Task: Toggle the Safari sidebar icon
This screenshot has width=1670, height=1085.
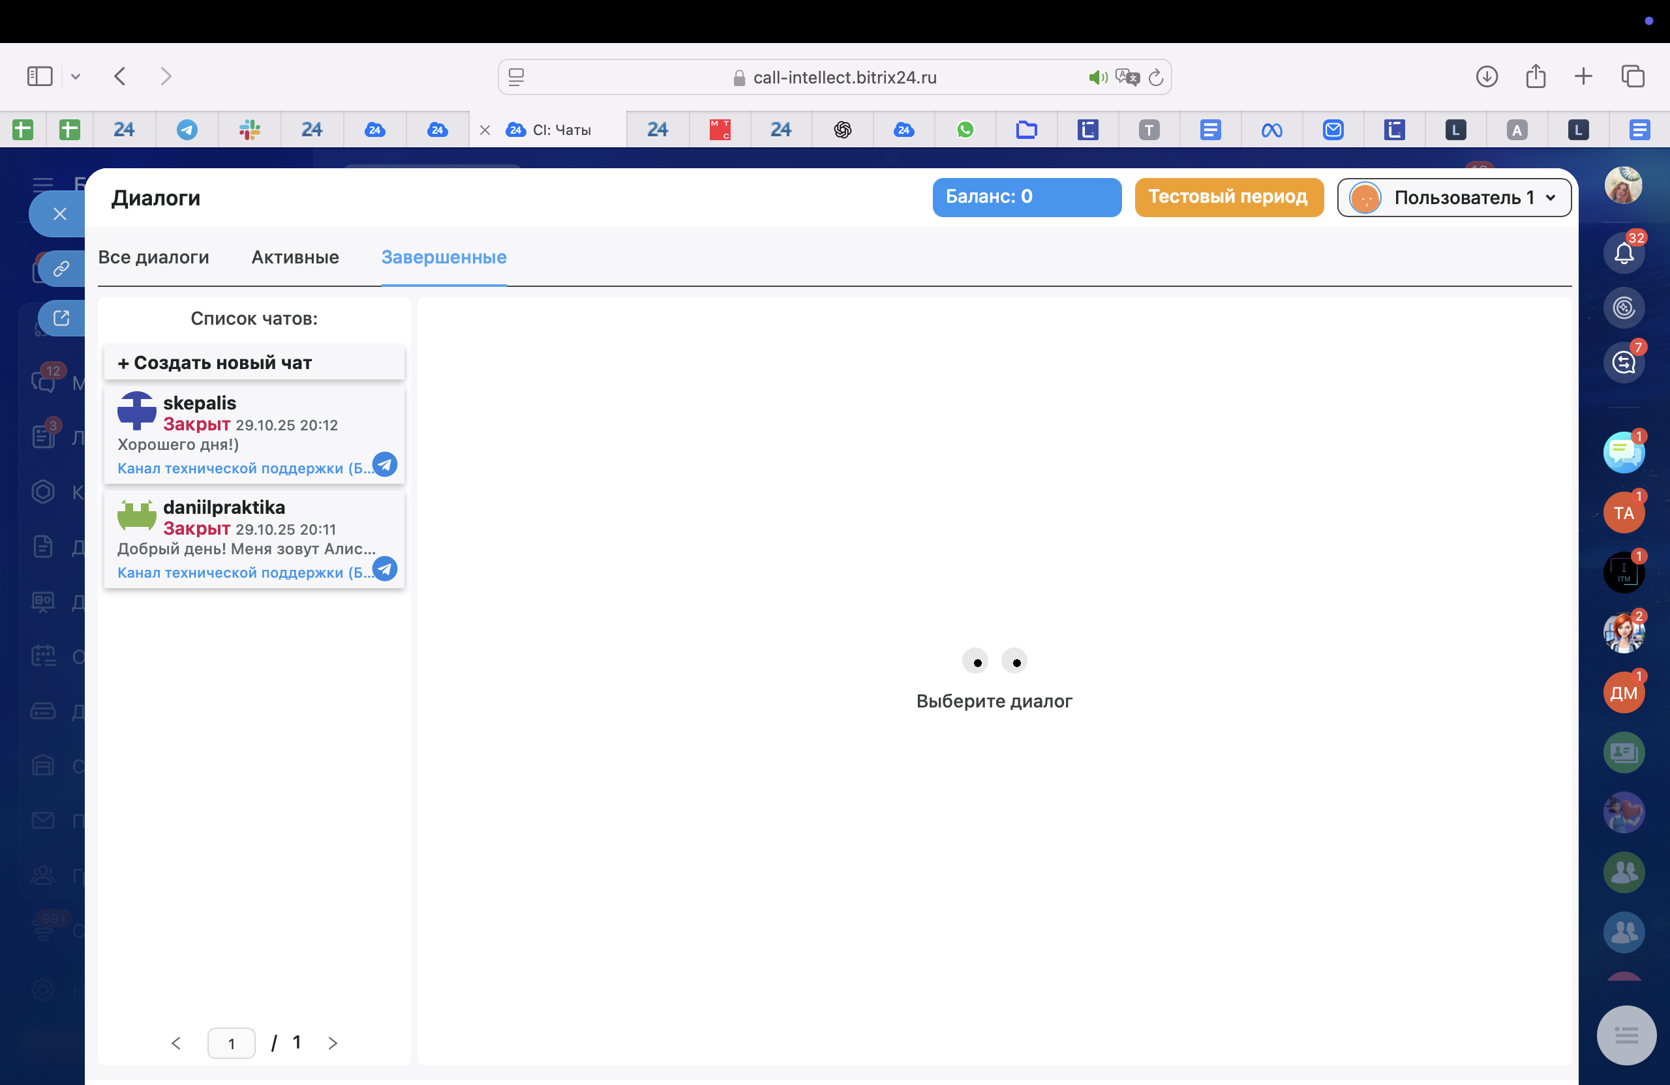Action: click(x=40, y=76)
